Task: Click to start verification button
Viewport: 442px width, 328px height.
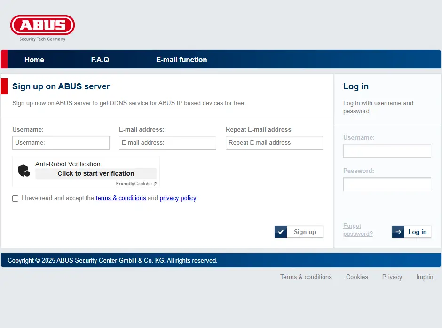Action: (x=96, y=173)
